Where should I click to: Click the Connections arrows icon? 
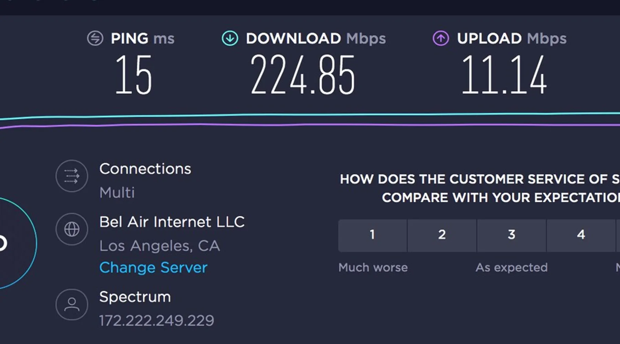point(72,176)
